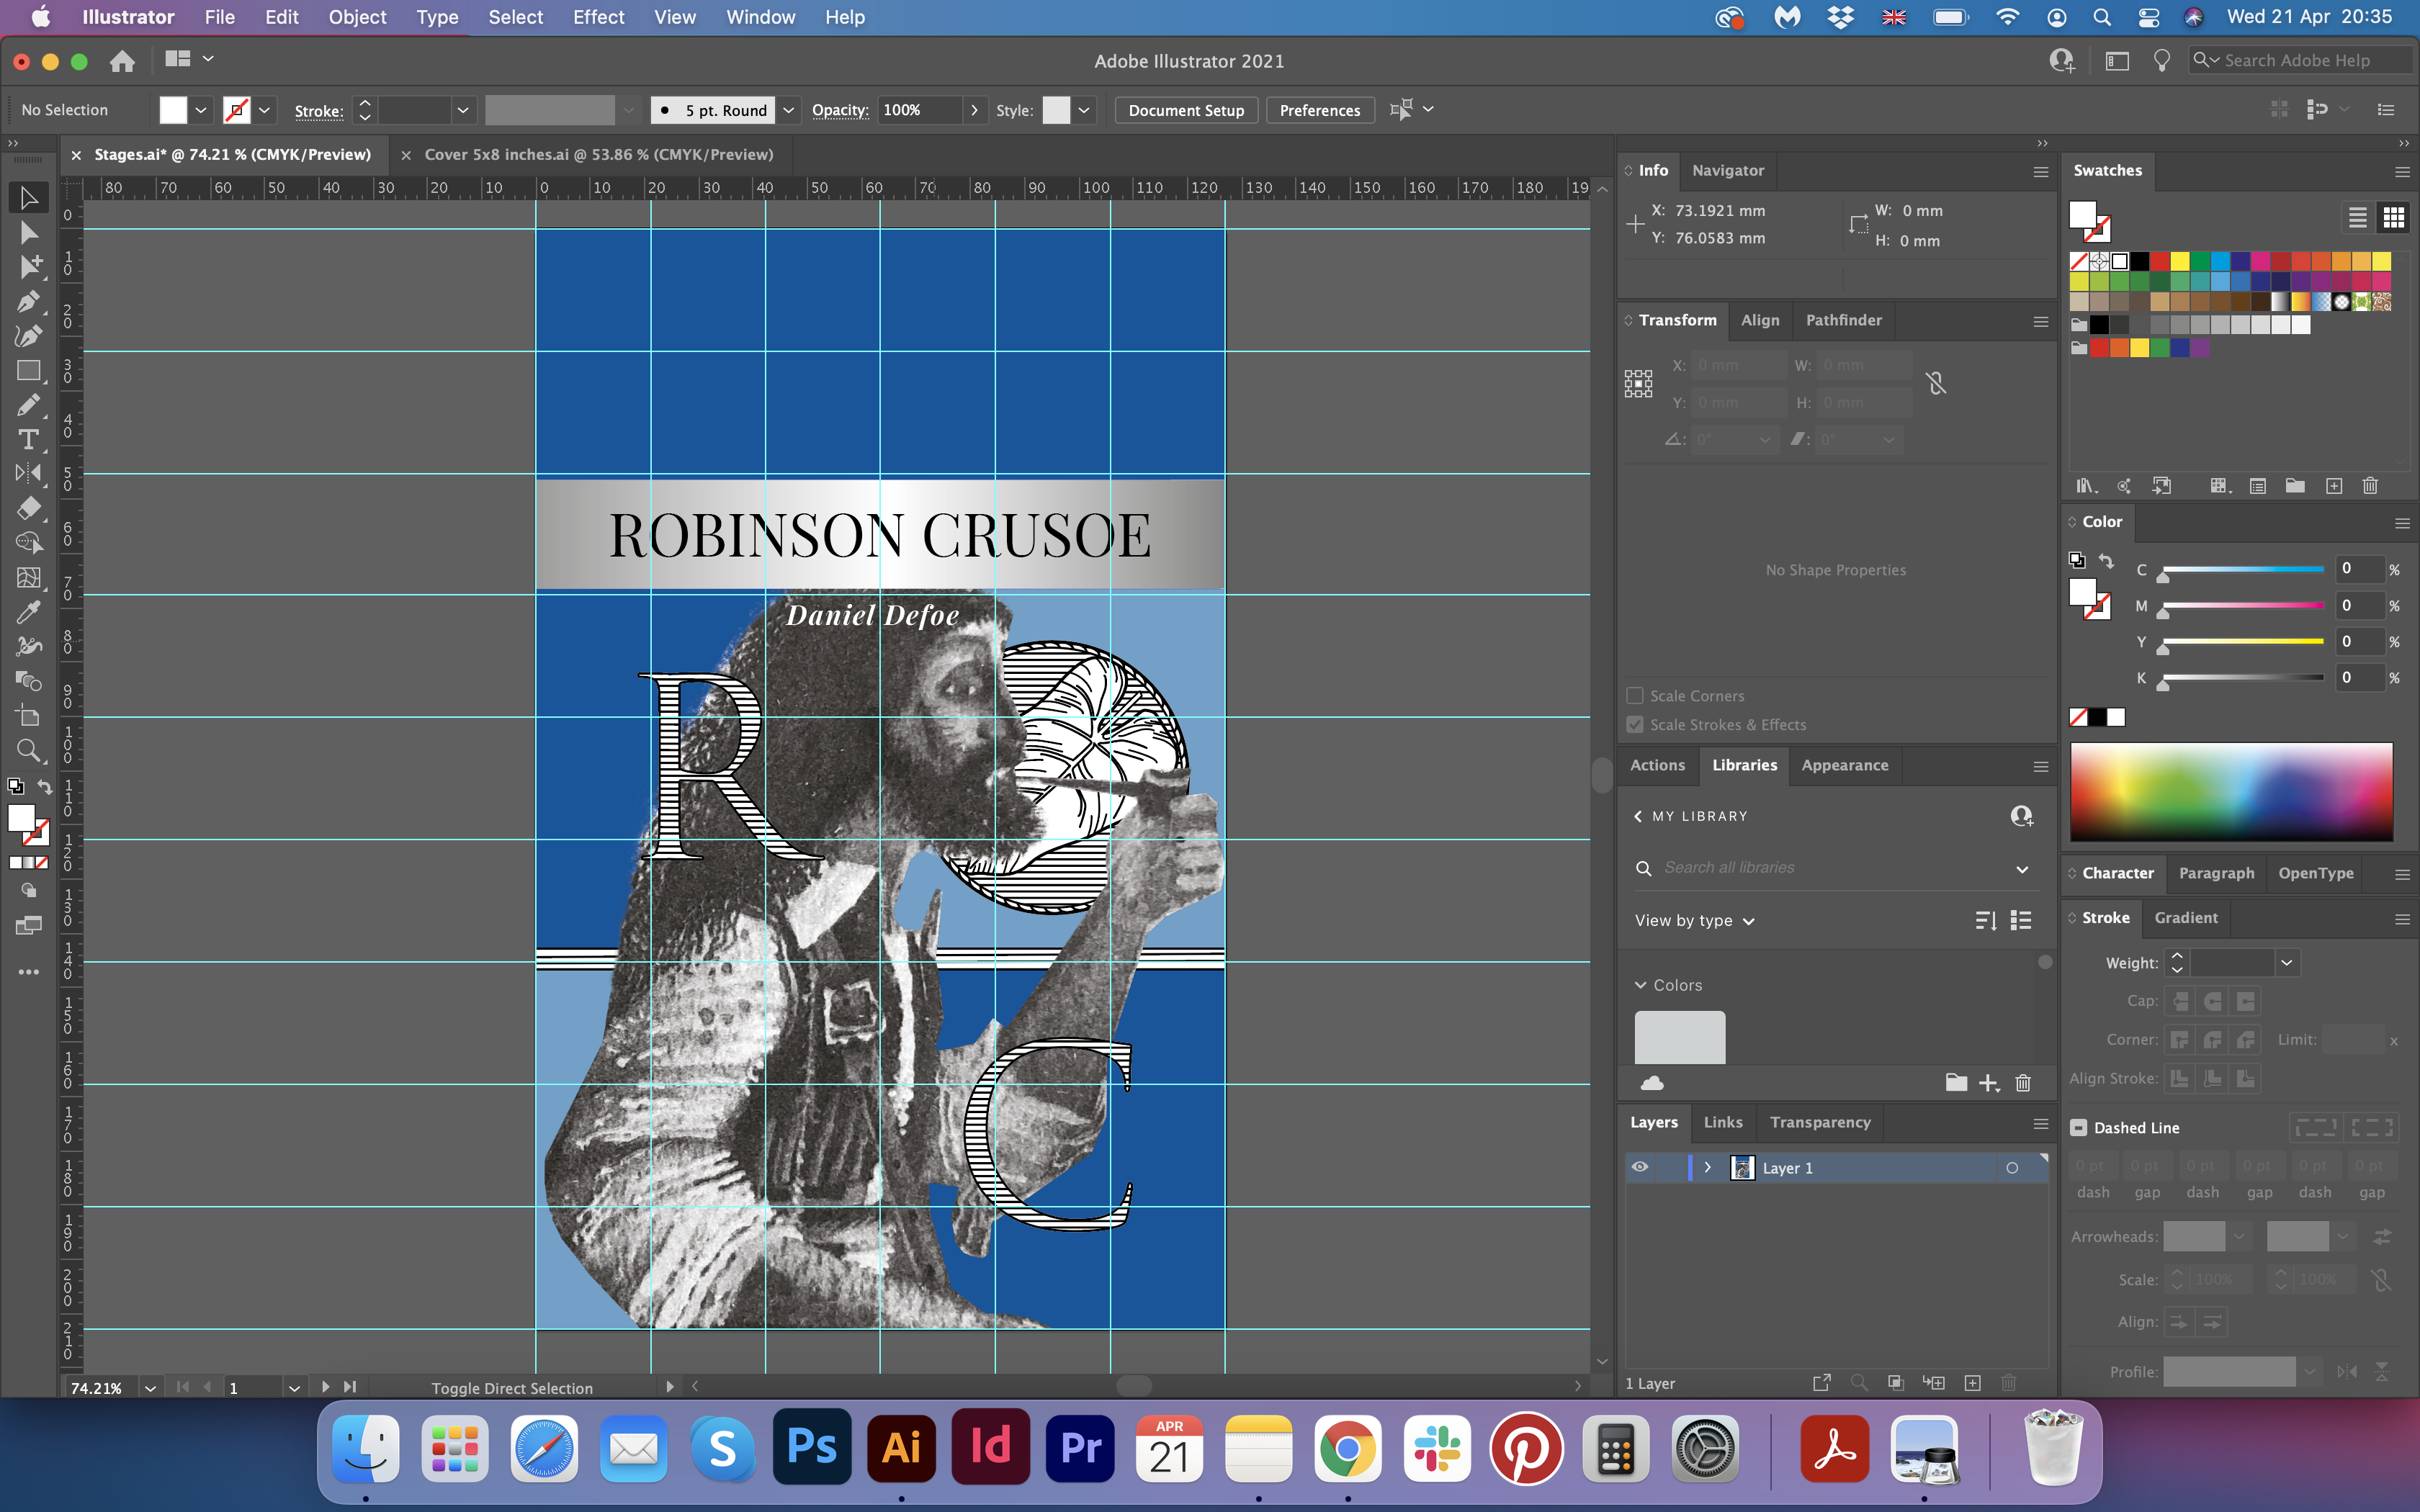Open the View by type dropdown
The width and height of the screenshot is (2420, 1512).
click(x=1695, y=920)
